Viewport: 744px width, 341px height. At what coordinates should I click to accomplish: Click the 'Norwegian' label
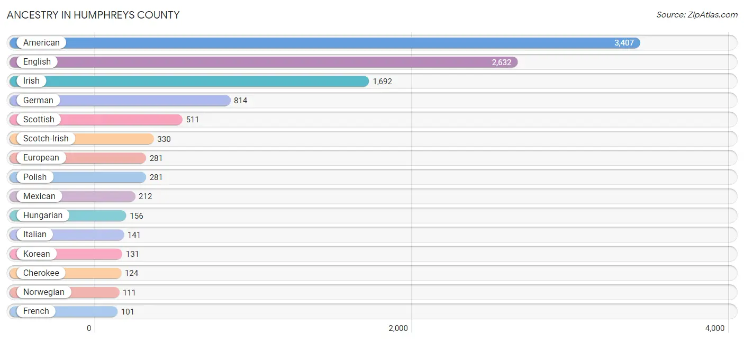[44, 292]
